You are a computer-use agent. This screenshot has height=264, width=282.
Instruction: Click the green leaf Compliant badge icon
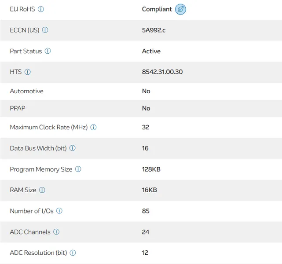pyautogui.click(x=180, y=9)
